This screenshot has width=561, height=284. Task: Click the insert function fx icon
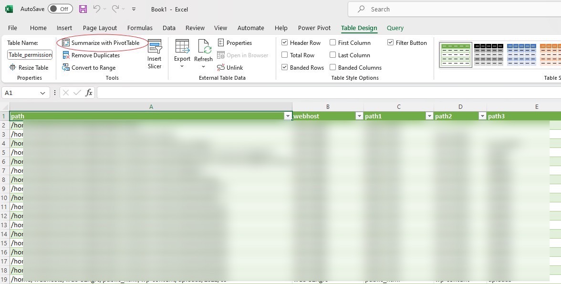coord(89,93)
